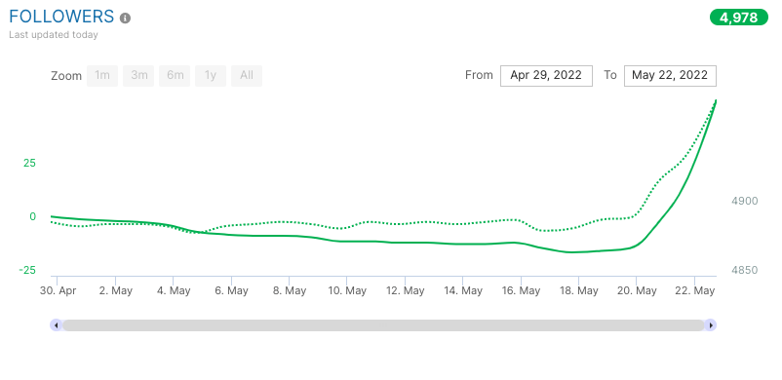Click the 10. May axis label
Viewport: 782px width, 380px height.
point(348,290)
